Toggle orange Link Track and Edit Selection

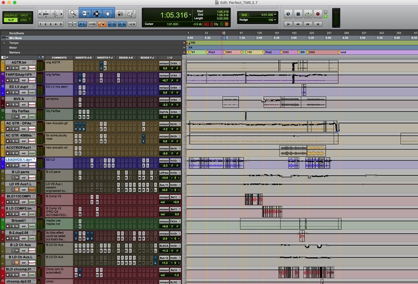(x=102, y=24)
